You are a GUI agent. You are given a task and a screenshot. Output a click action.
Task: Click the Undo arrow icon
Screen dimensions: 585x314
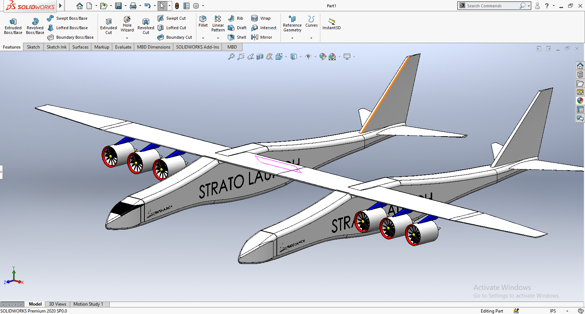pyautogui.click(x=148, y=6)
